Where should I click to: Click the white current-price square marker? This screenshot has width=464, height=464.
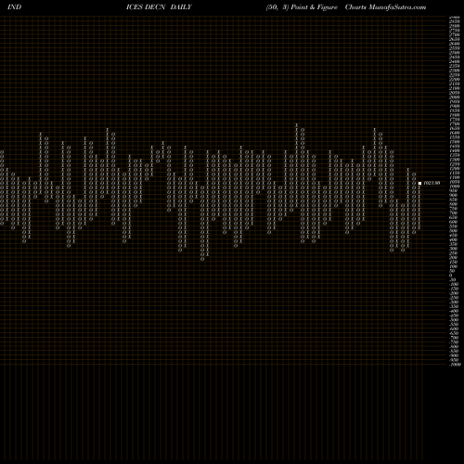[x=419, y=183]
